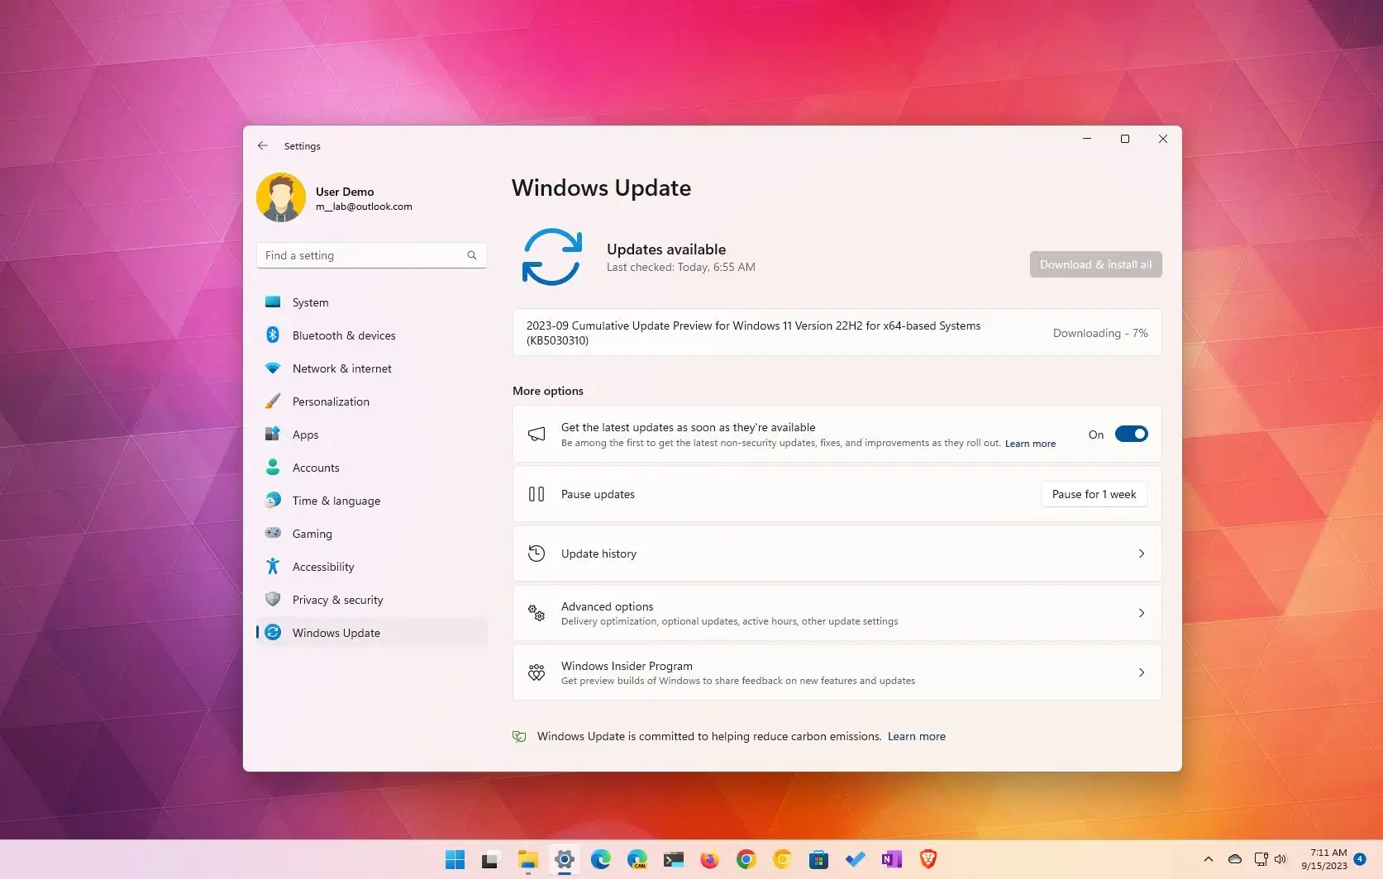Open System settings category

pyautogui.click(x=371, y=302)
